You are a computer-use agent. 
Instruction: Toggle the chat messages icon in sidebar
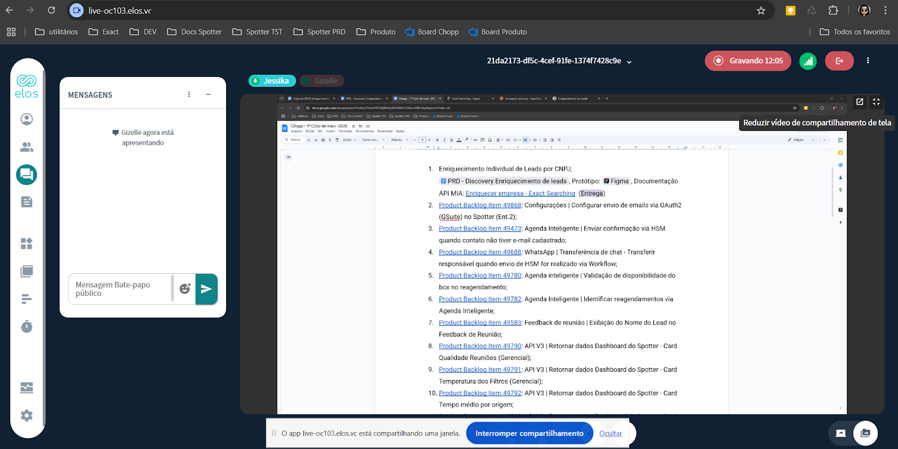[x=26, y=175]
